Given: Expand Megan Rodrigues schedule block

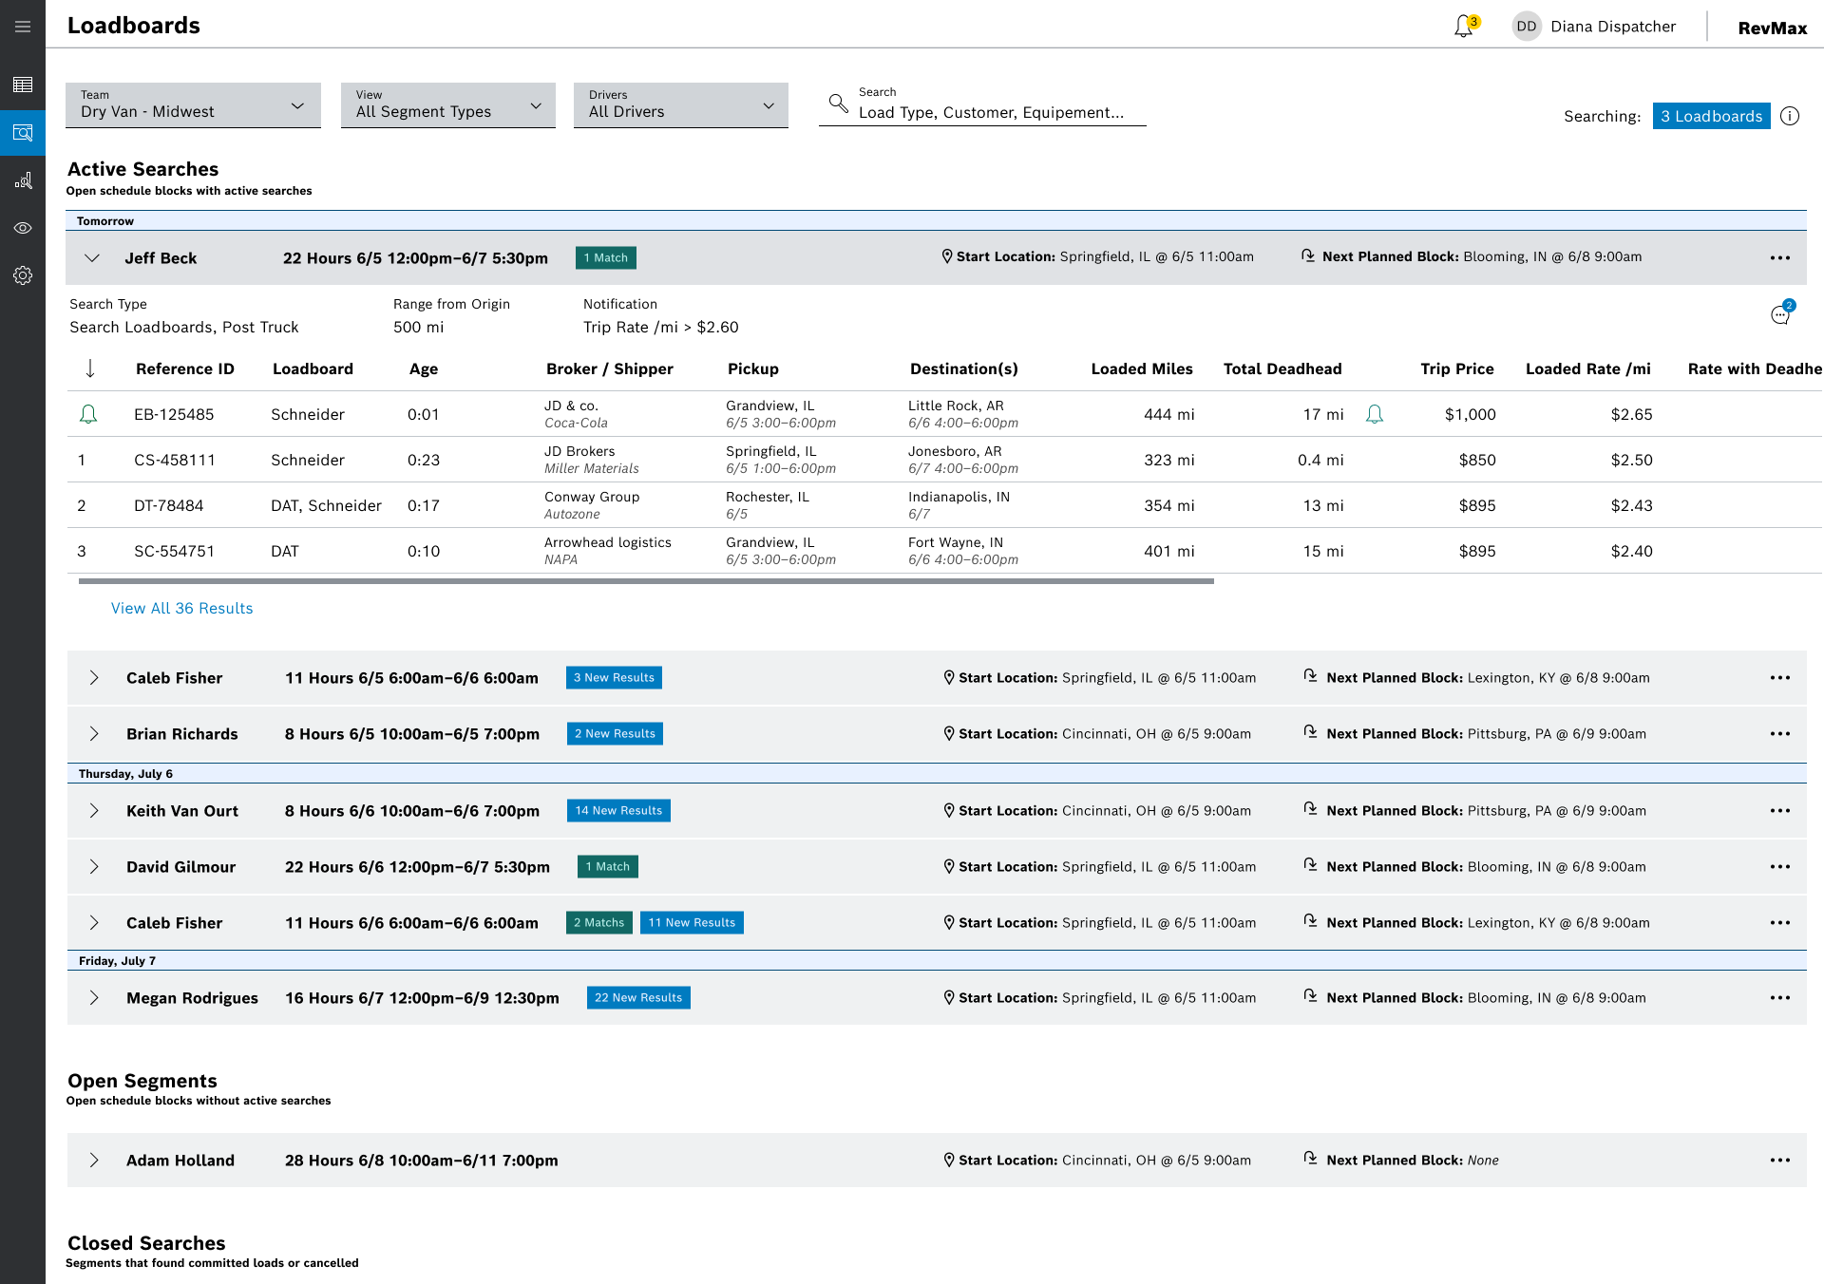Looking at the screenshot, I should point(94,997).
